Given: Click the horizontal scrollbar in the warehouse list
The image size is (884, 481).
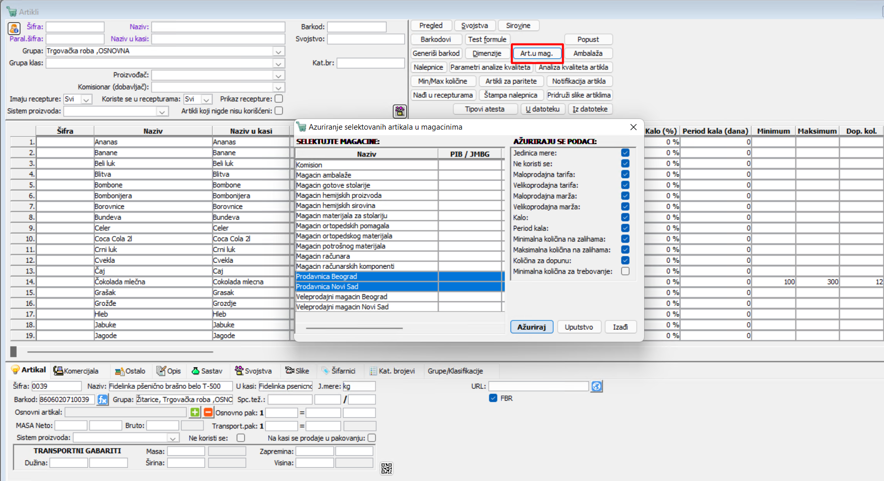Looking at the screenshot, I should [354, 328].
